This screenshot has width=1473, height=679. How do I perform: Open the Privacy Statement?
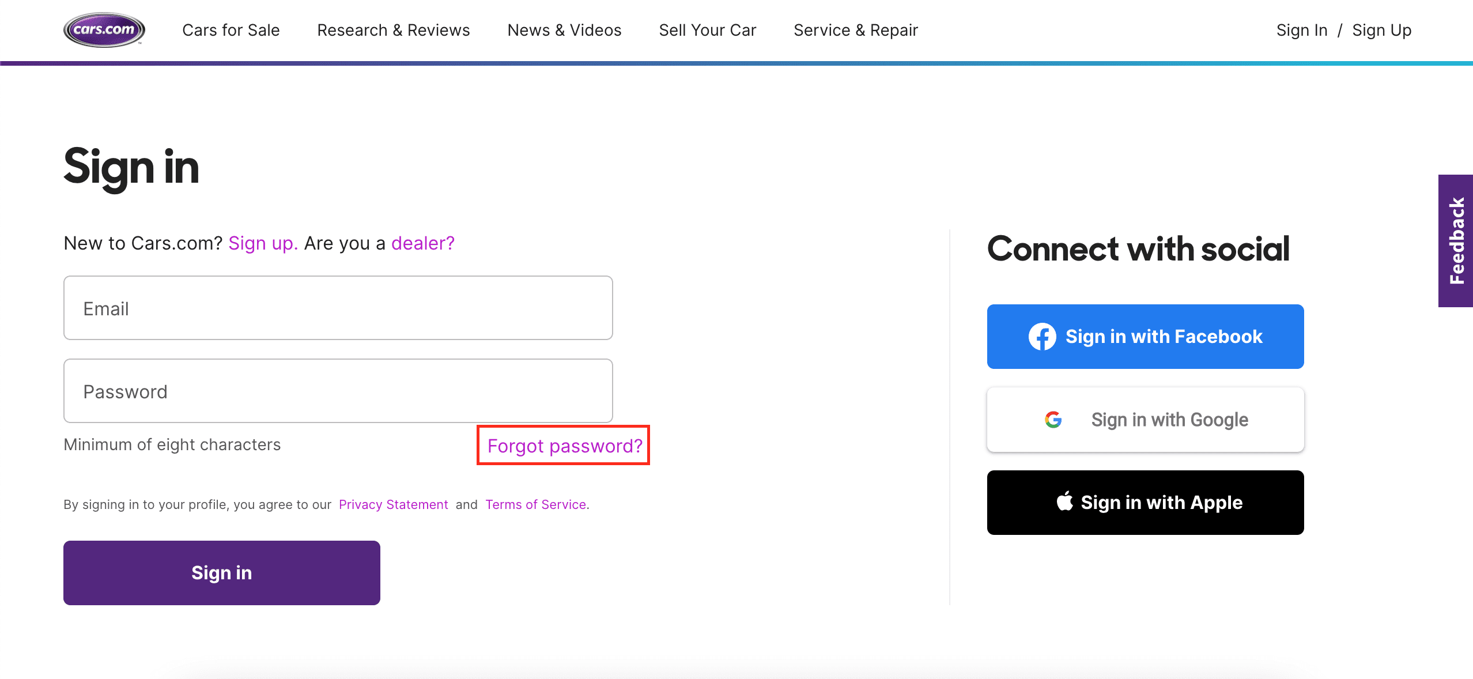[x=393, y=504]
